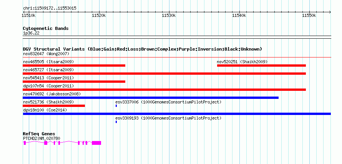Click the 11520k ruler tick label
Viewport: 342px width, 164px height.
click(x=99, y=15)
